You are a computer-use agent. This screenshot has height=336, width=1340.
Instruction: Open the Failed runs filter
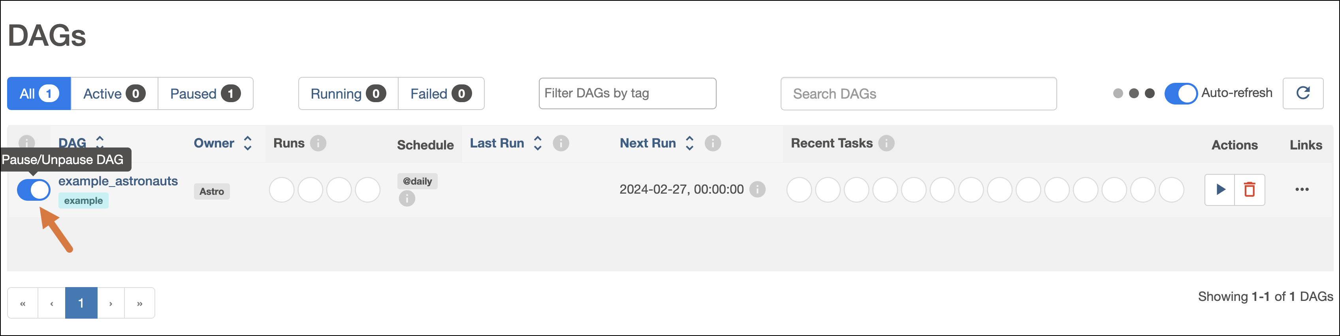coord(440,93)
